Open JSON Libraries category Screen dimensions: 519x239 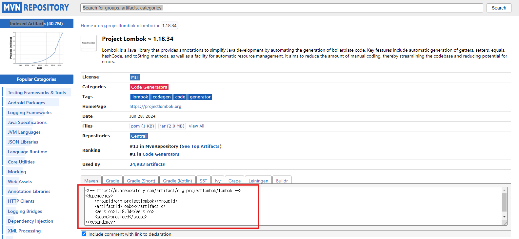point(23,142)
